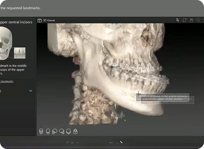The height and width of the screenshot is (149, 204).
Task: Switch to front skull view
Action: [41, 131]
